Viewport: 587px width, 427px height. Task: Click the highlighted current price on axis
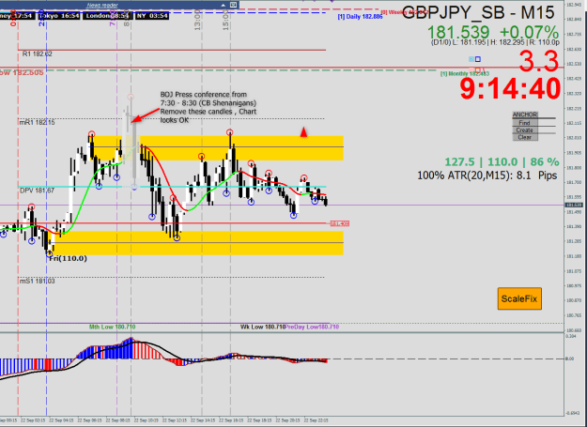(573, 205)
